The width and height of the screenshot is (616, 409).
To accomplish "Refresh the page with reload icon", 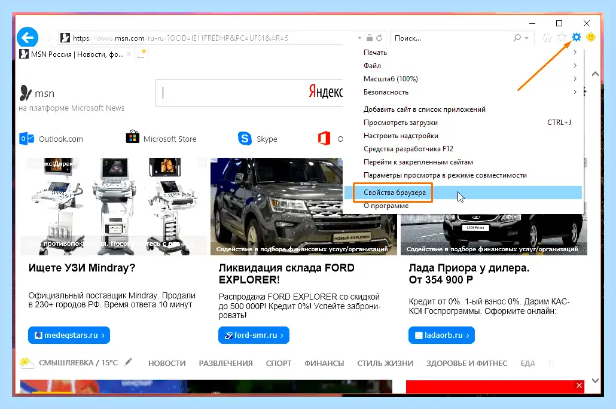I will click(x=379, y=38).
